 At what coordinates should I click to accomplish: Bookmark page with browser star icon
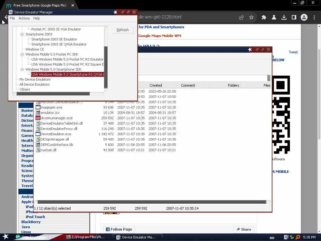[251, 18]
